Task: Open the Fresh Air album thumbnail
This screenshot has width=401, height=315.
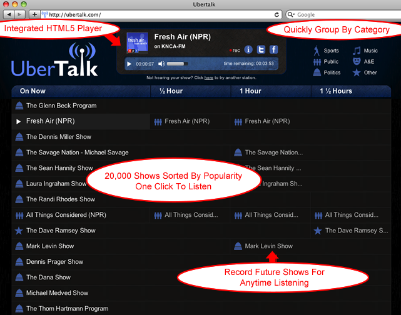Action: pyautogui.click(x=138, y=43)
